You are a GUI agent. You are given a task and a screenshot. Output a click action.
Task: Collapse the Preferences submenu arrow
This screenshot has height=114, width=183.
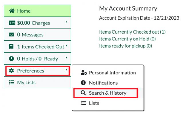point(66,70)
